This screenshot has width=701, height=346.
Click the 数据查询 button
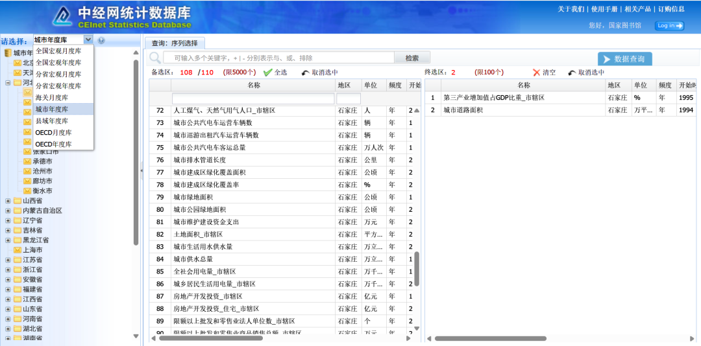point(624,59)
